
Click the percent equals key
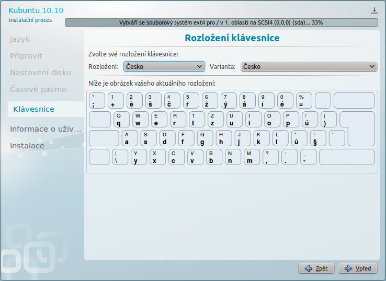[x=304, y=101]
